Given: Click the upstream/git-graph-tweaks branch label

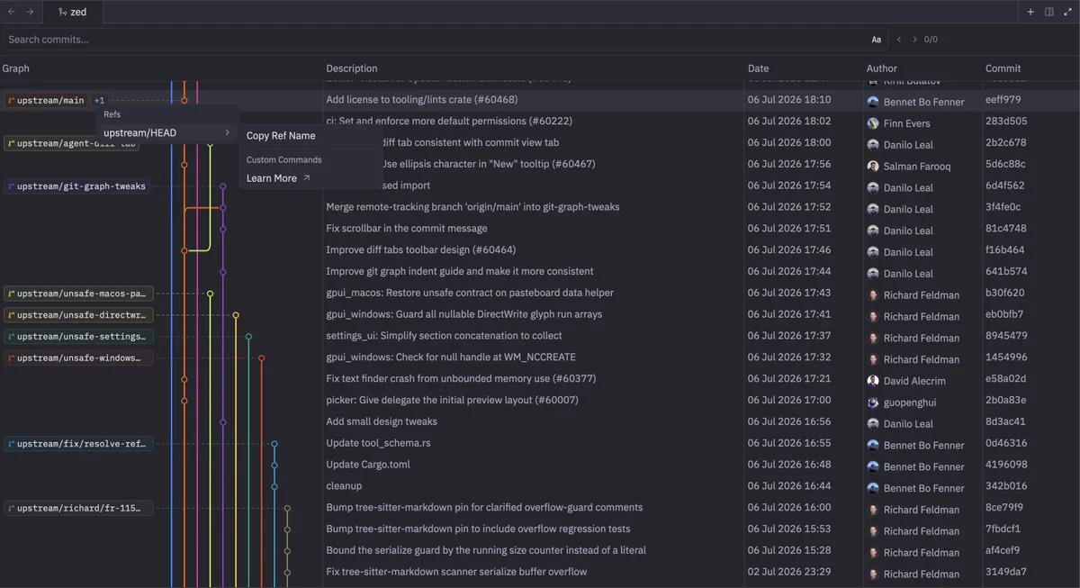Looking at the screenshot, I should pyautogui.click(x=76, y=186).
